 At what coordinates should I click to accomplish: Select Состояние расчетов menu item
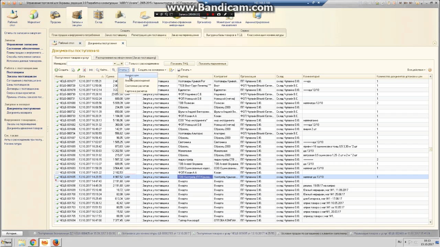(x=137, y=86)
